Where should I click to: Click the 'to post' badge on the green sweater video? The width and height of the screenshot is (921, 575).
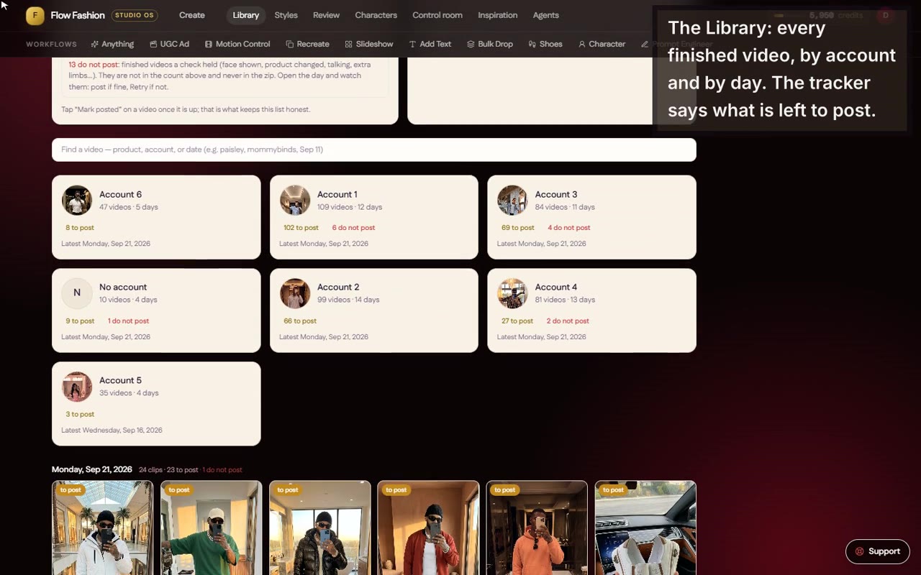click(178, 490)
